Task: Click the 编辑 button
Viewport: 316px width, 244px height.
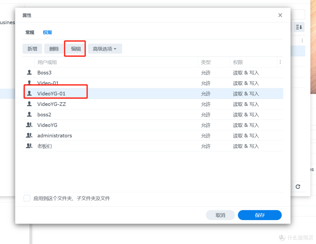Action: click(x=76, y=49)
